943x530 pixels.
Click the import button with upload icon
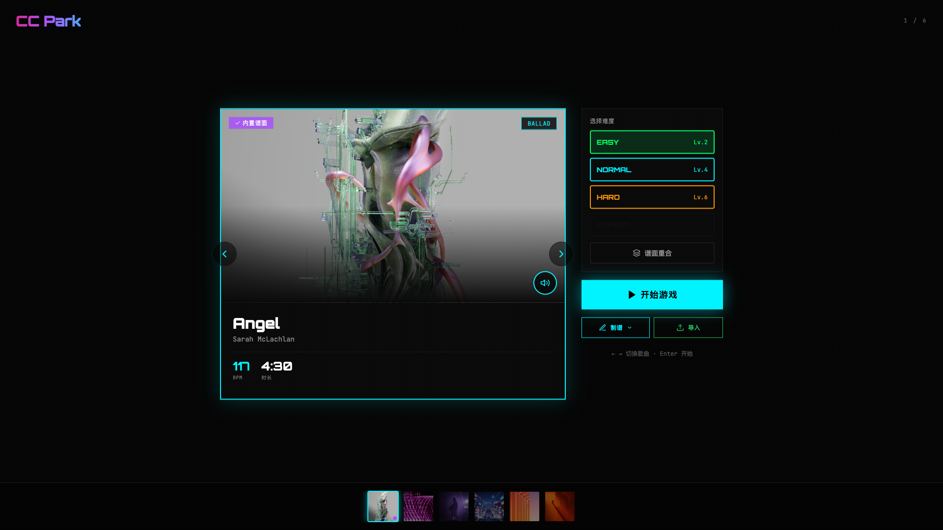click(688, 328)
